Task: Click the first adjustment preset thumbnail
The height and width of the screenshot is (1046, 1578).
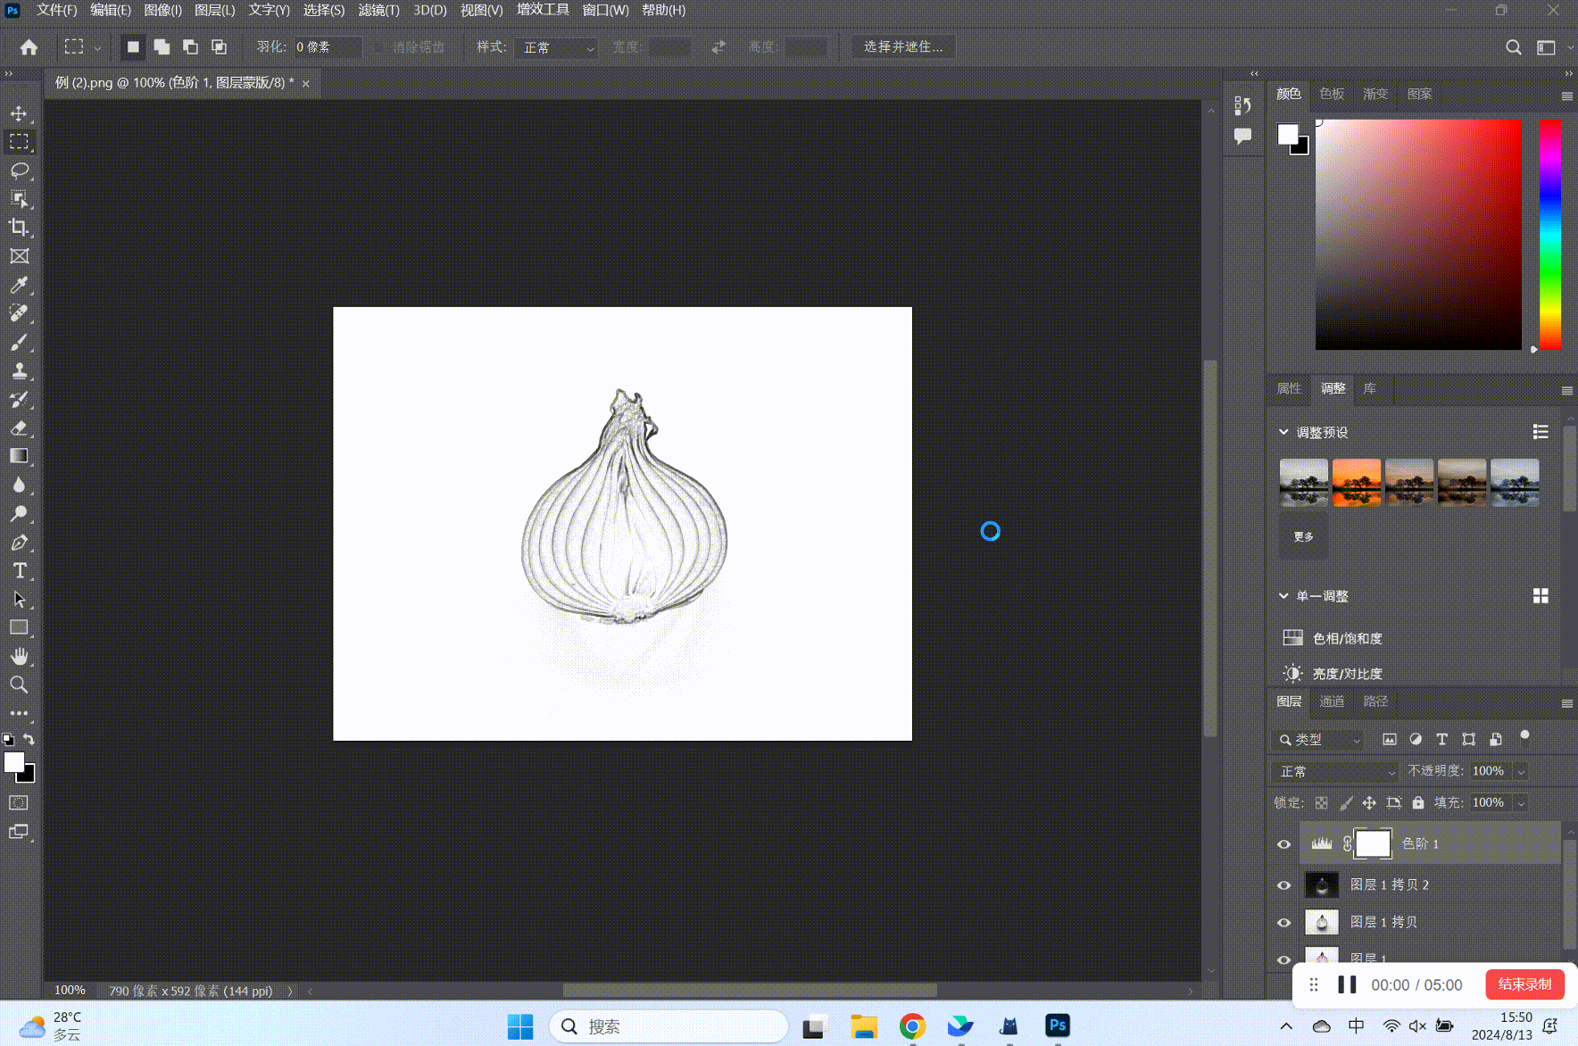Action: 1303,482
